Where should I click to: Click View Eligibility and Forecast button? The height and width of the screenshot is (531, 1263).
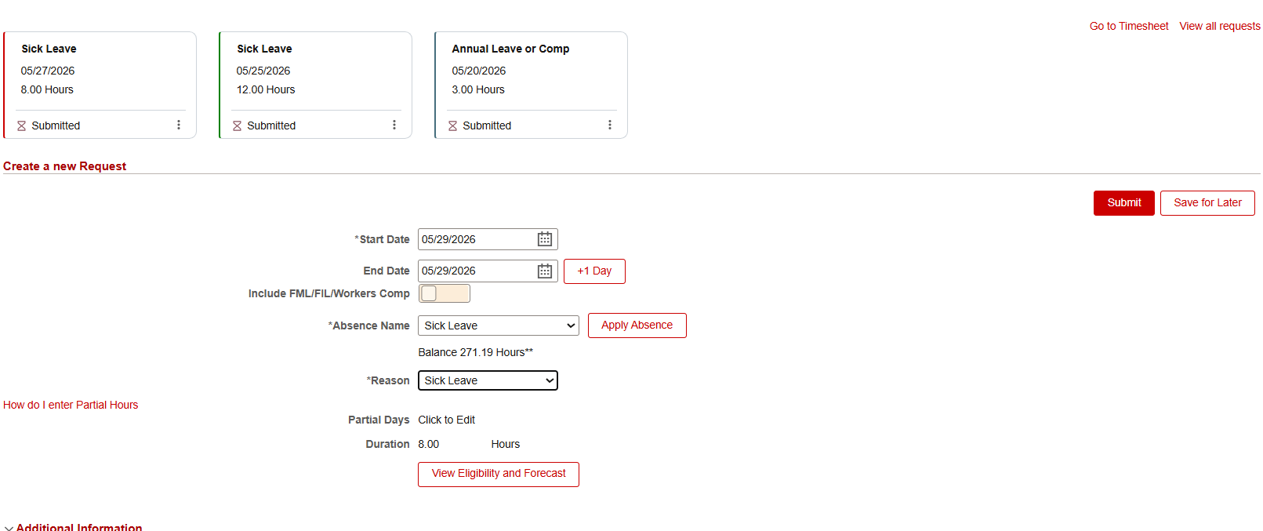499,474
